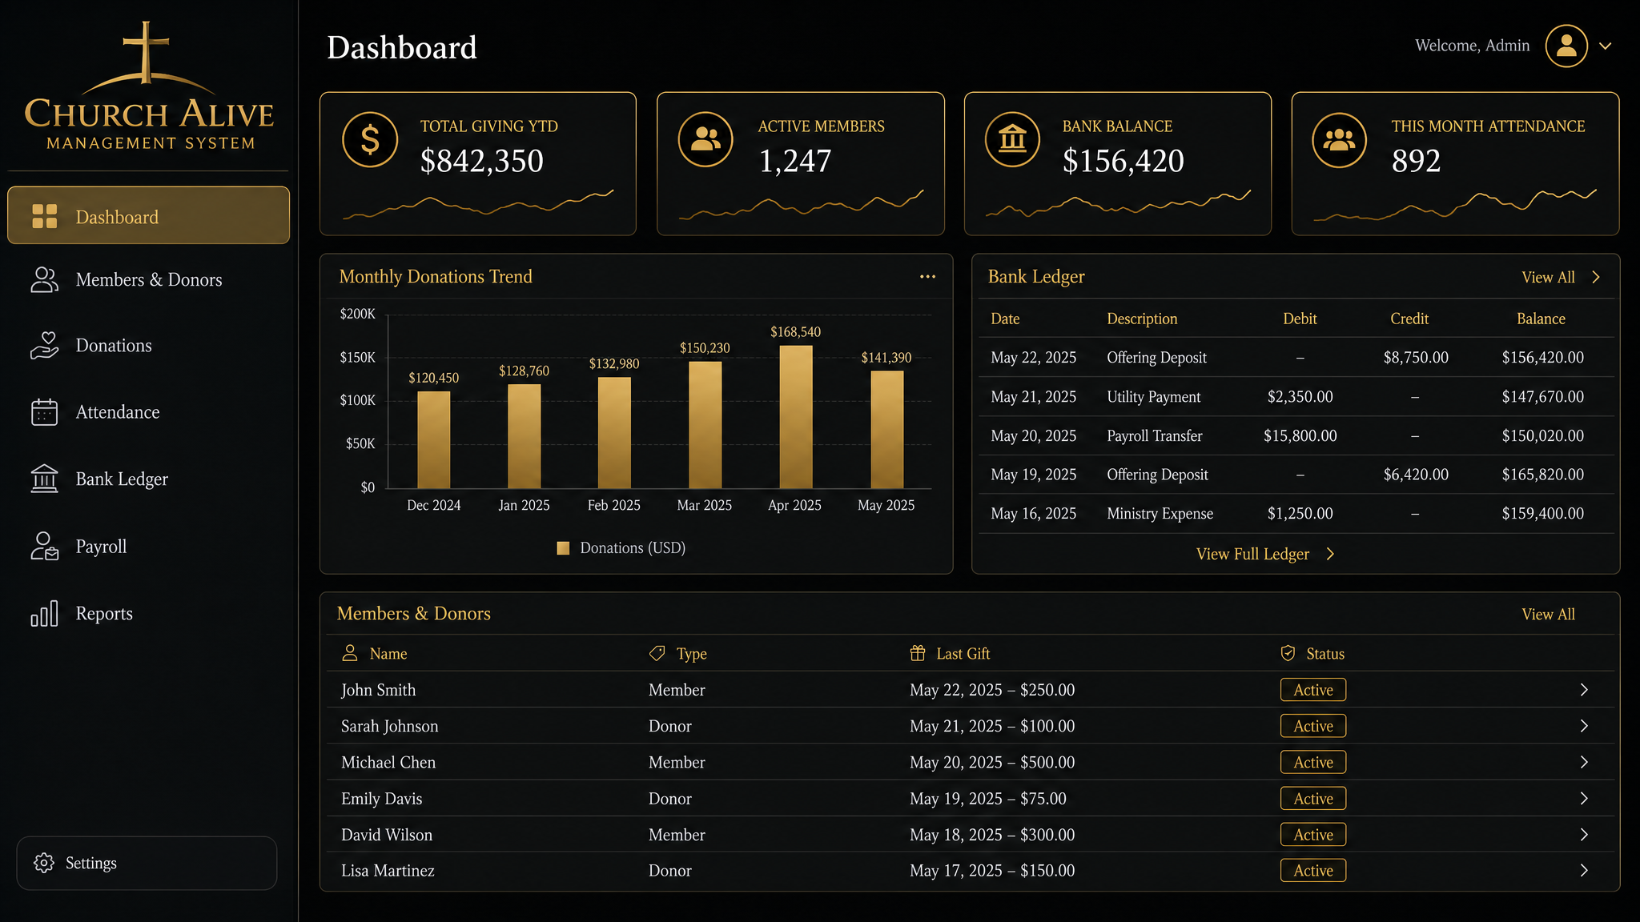Click the Active badge for Lisa Martinez
Viewport: 1640px width, 922px height.
point(1313,870)
